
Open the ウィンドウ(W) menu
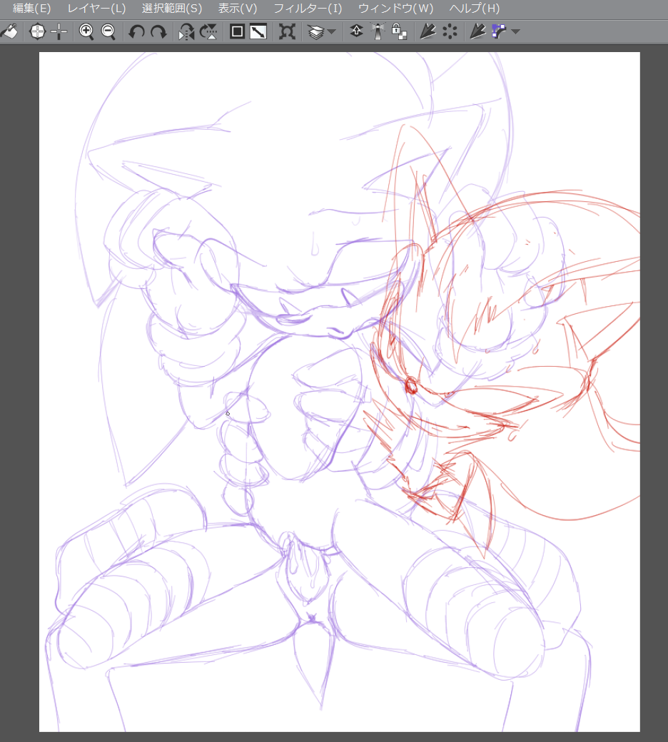(x=396, y=9)
